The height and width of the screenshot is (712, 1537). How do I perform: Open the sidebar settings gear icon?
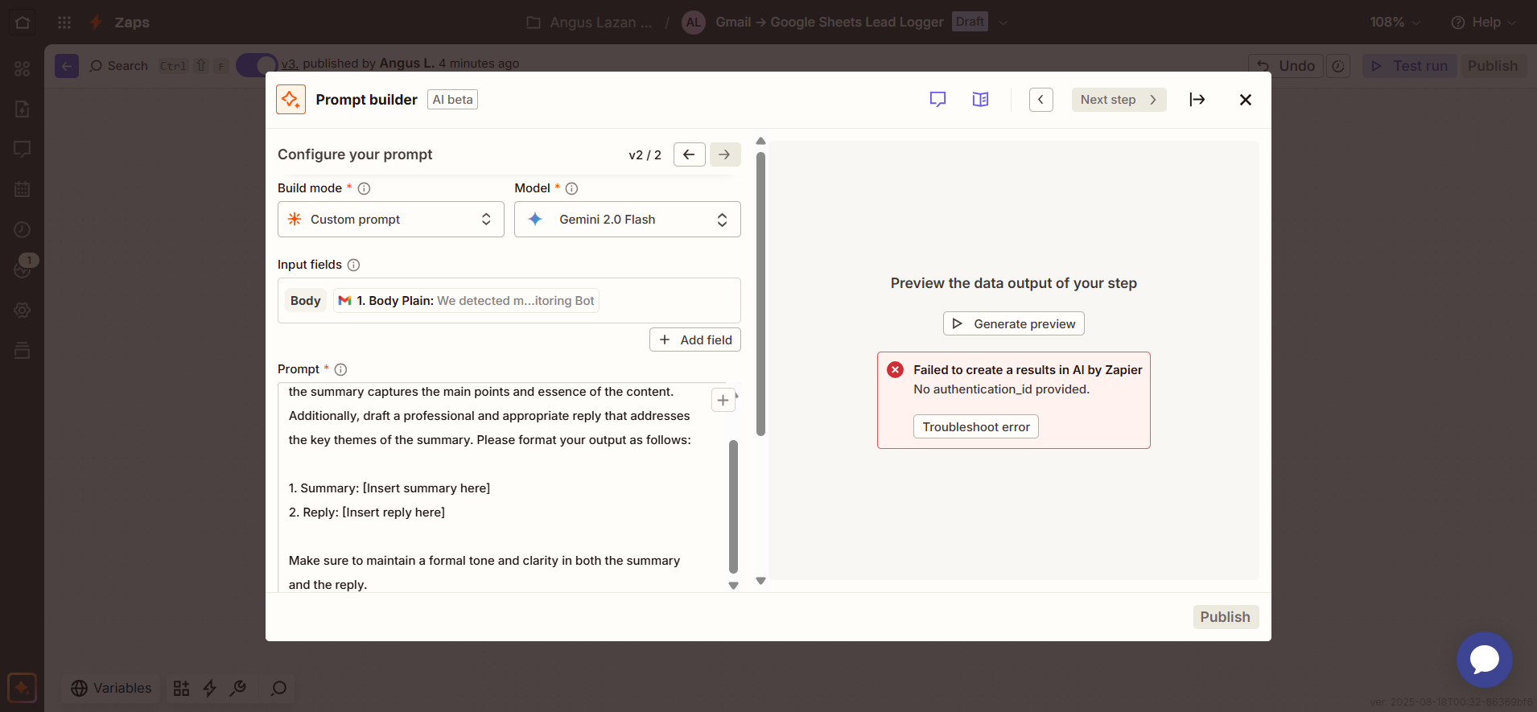tap(23, 310)
